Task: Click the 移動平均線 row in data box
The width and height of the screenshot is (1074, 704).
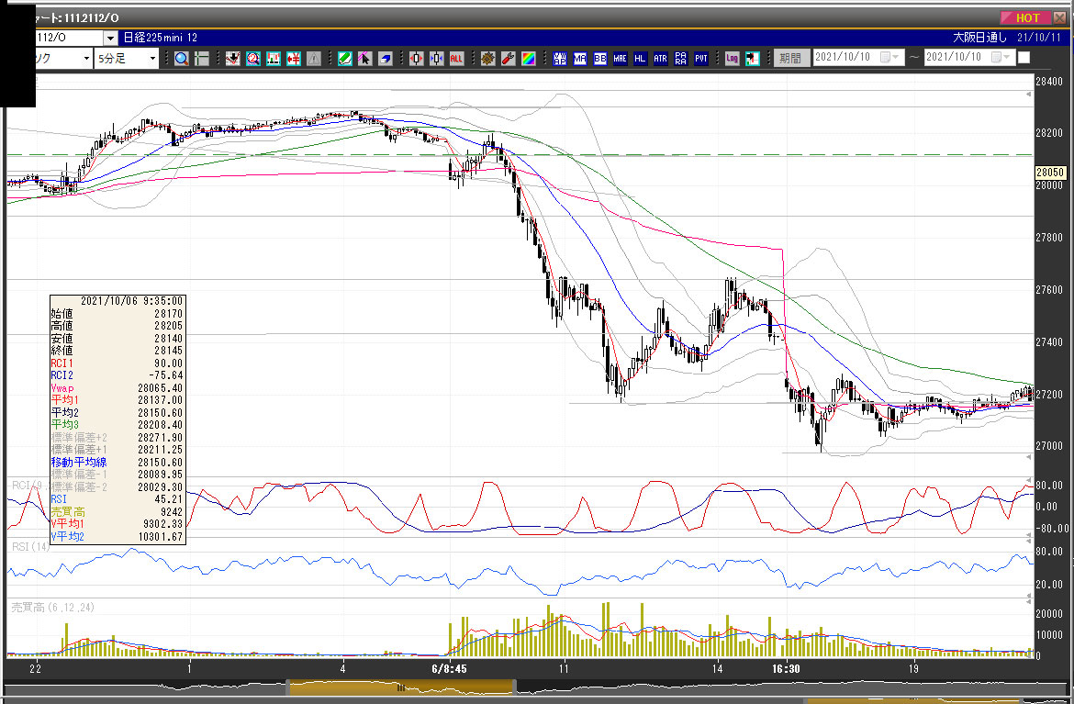Action: pyautogui.click(x=117, y=463)
